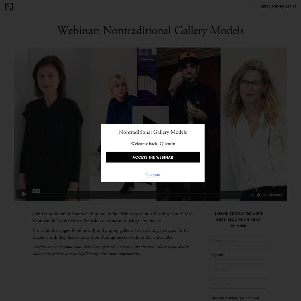Open the Vimeo settings gear icon
The height and width of the screenshot is (301, 301).
click(x=259, y=195)
